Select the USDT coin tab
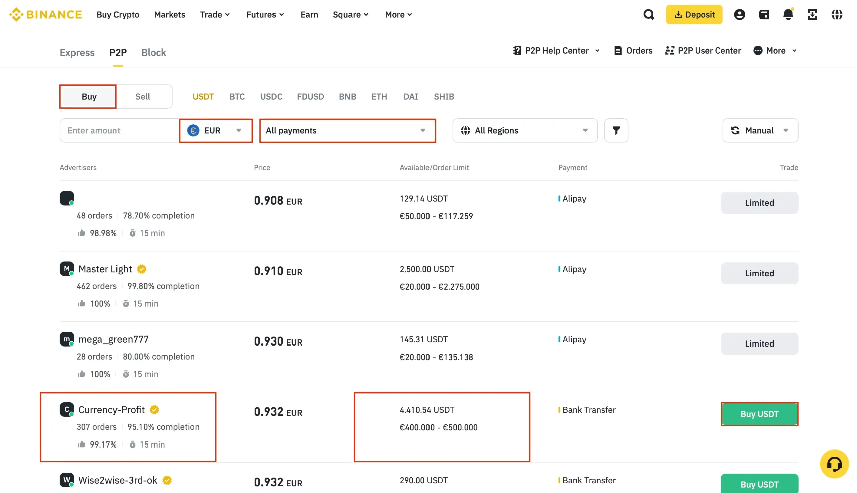This screenshot has height=493, width=857. click(x=203, y=97)
